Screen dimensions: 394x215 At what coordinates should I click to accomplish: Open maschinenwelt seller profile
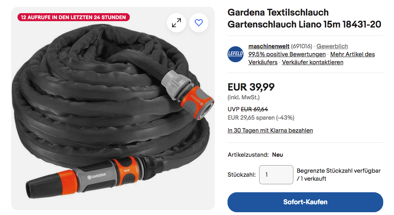click(x=269, y=46)
